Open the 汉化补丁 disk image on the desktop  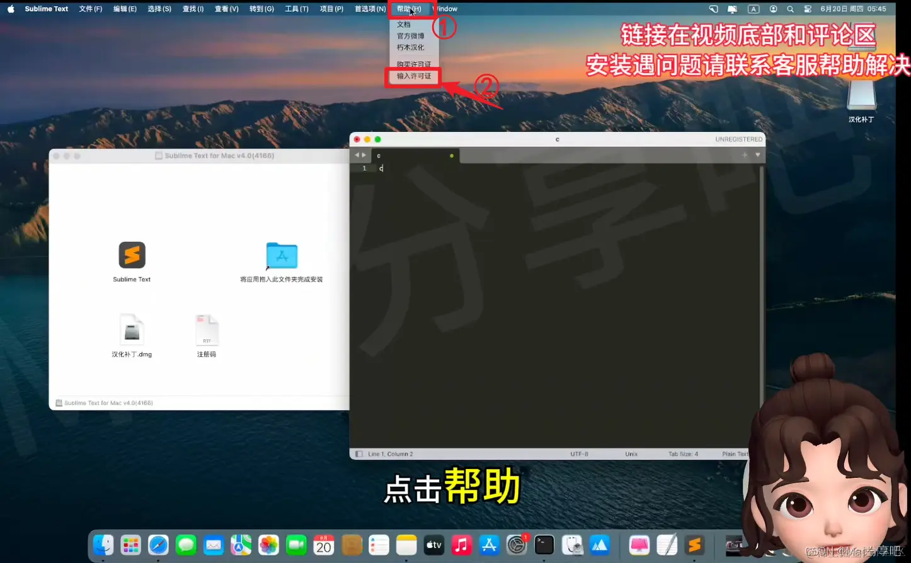[x=862, y=93]
